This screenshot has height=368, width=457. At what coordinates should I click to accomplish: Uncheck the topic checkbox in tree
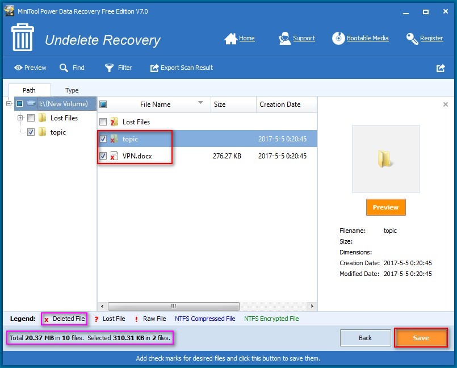click(x=31, y=132)
